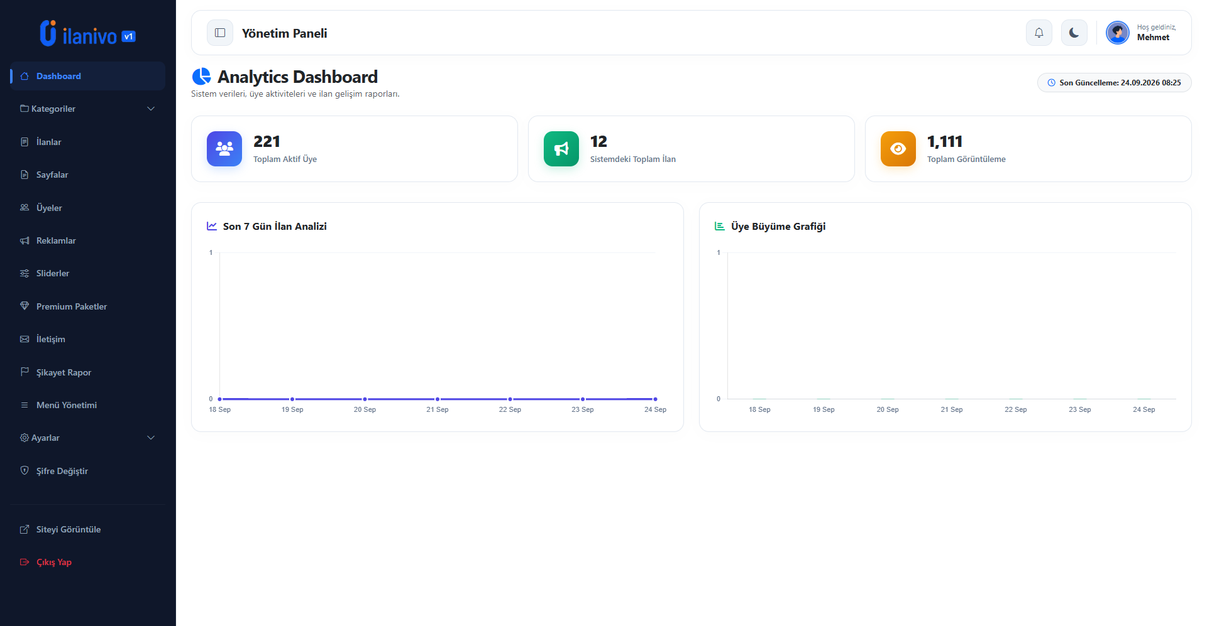Click the İletişim envelope icon
The width and height of the screenshot is (1207, 626).
(x=25, y=339)
